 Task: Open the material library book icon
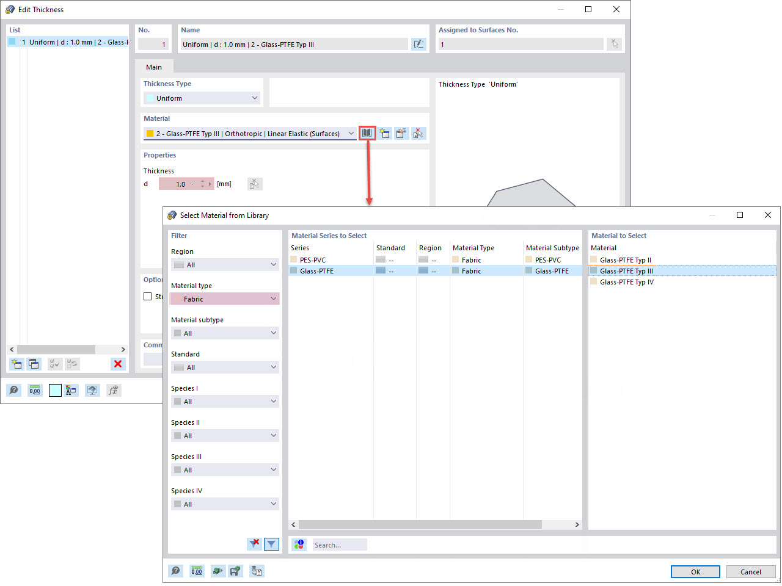tap(367, 133)
